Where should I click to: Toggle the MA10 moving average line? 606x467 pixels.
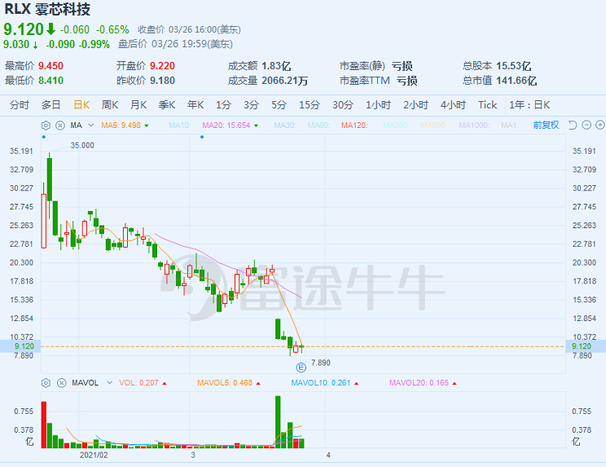tap(180, 126)
